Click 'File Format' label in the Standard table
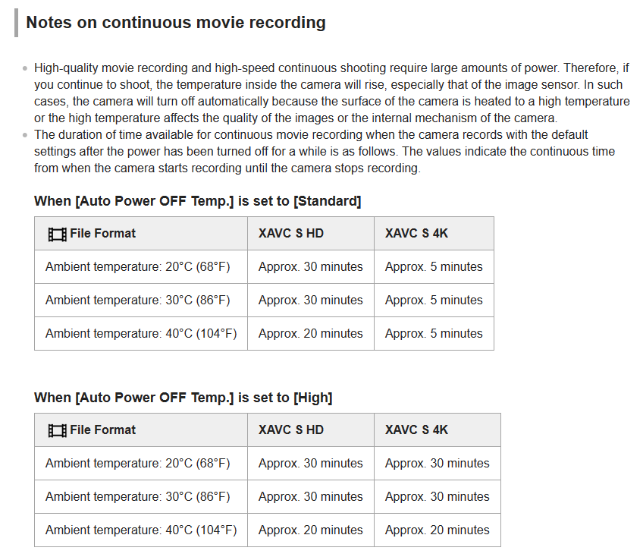Image resolution: width=643 pixels, height=557 pixels. point(102,234)
